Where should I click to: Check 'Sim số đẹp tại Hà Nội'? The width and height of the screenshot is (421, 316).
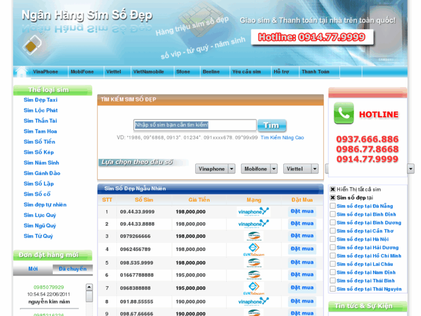(332, 239)
